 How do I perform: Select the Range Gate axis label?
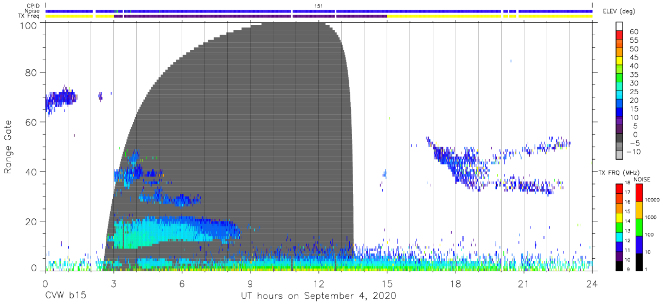8,147
